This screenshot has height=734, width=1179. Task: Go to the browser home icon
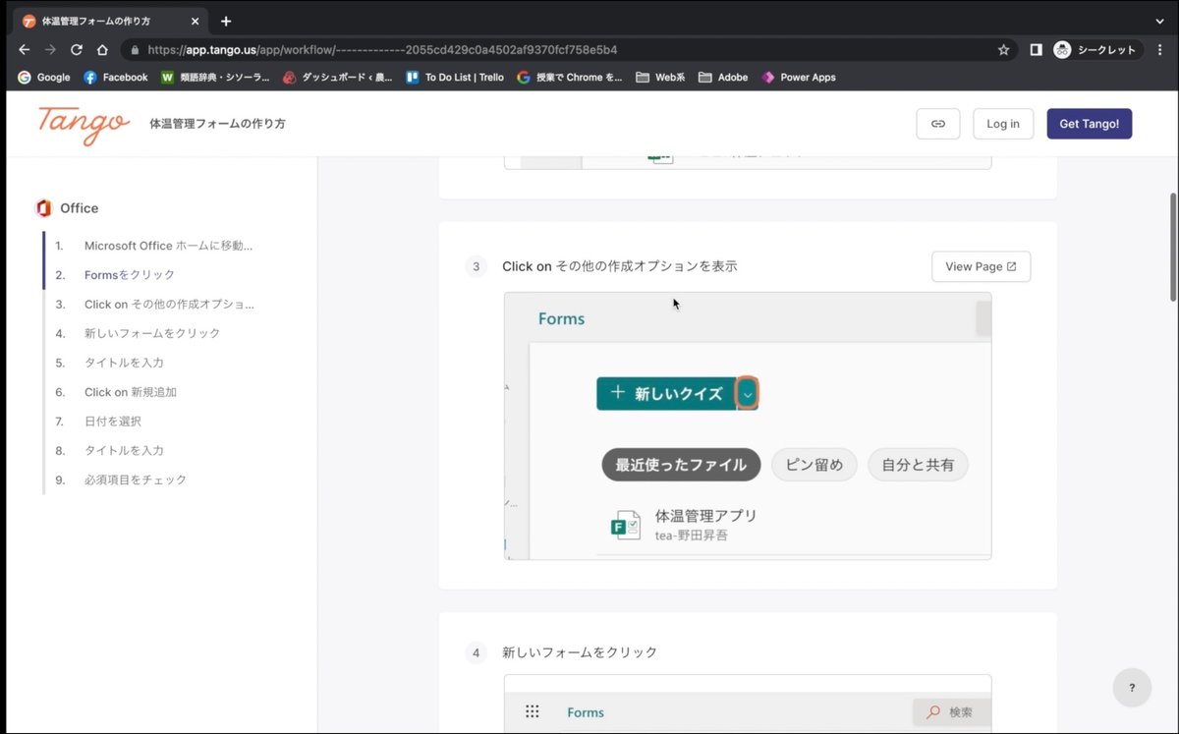102,49
